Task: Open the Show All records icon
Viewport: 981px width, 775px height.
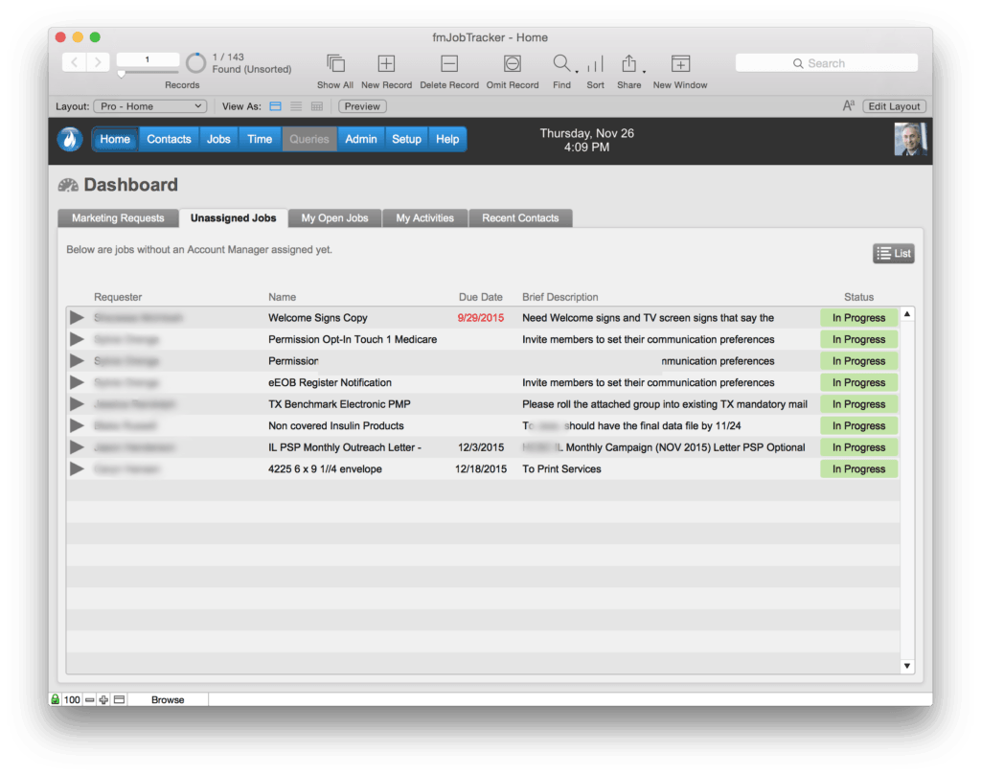Action: tap(334, 62)
